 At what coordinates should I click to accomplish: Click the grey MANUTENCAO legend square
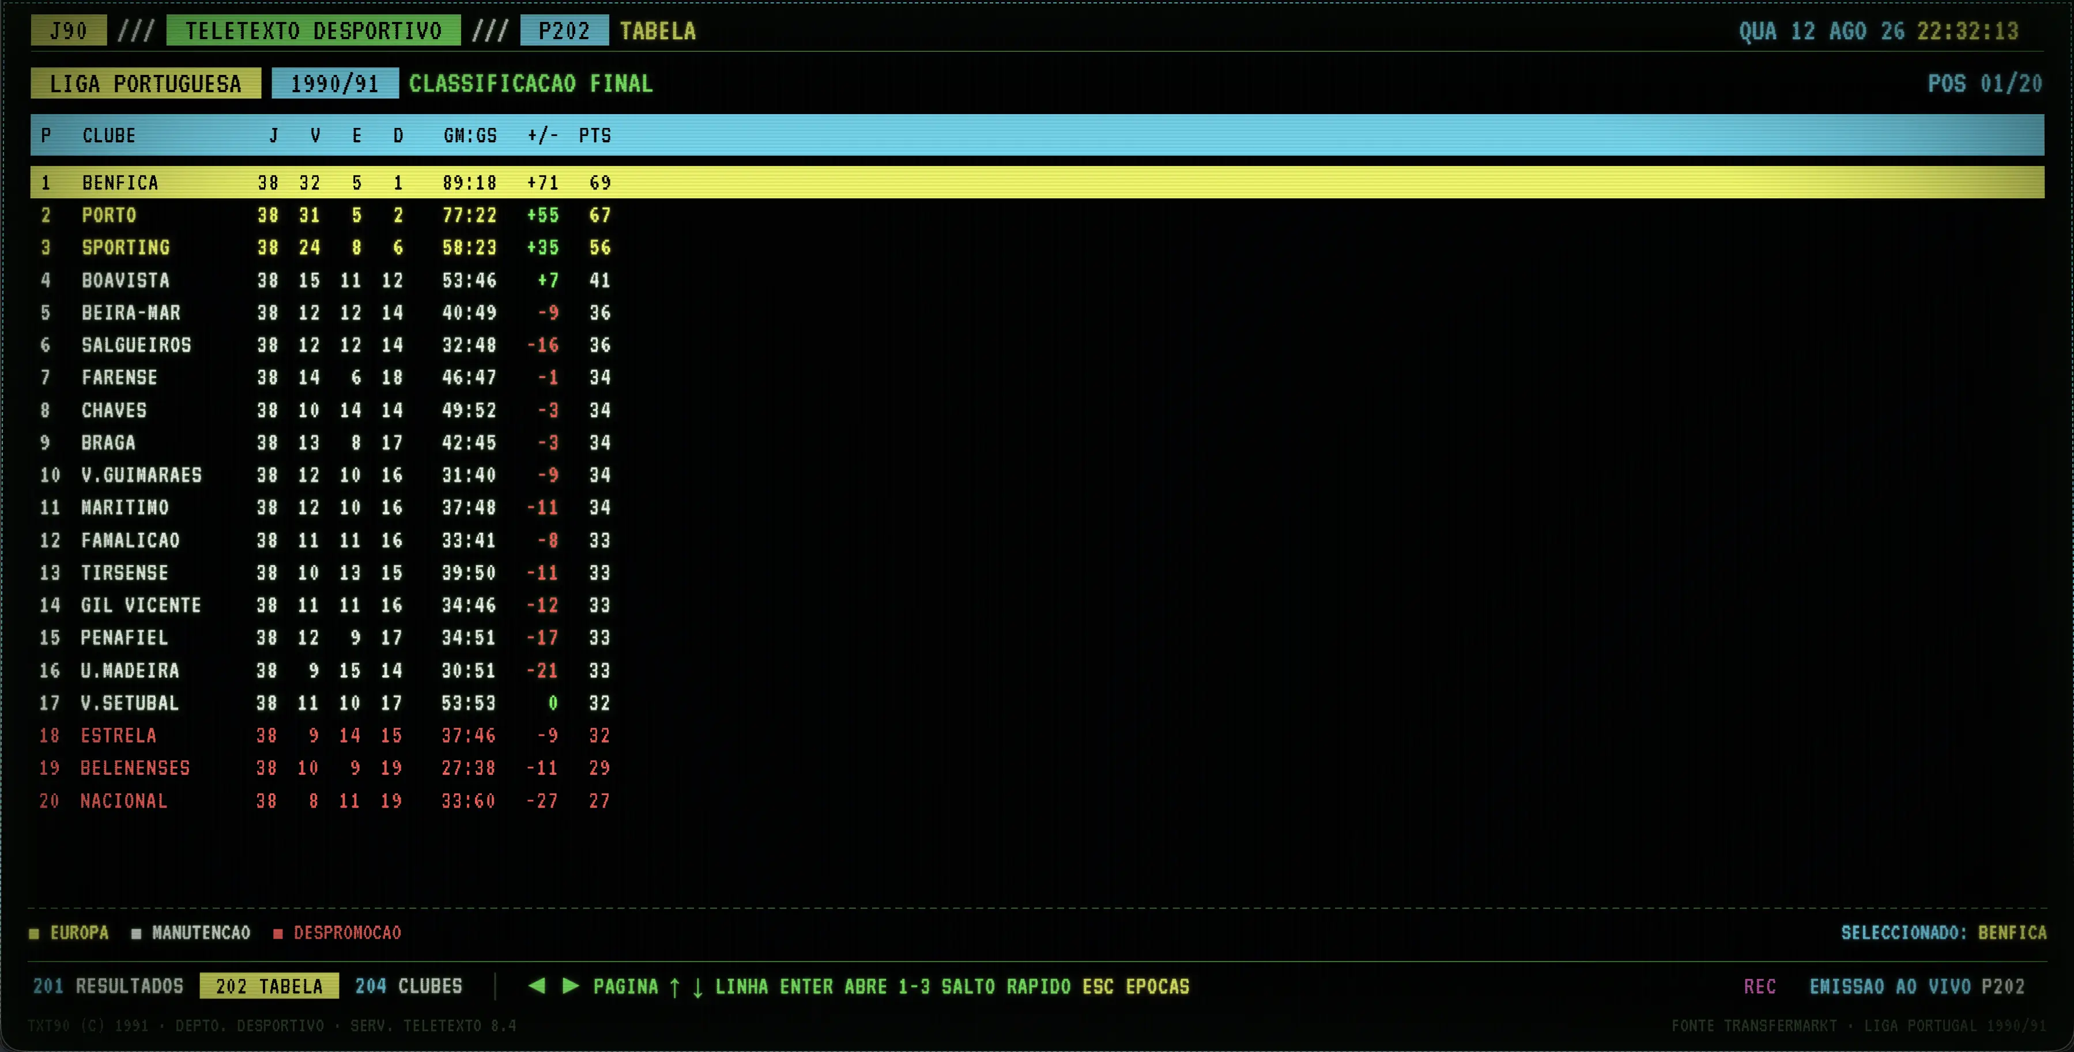(x=136, y=934)
